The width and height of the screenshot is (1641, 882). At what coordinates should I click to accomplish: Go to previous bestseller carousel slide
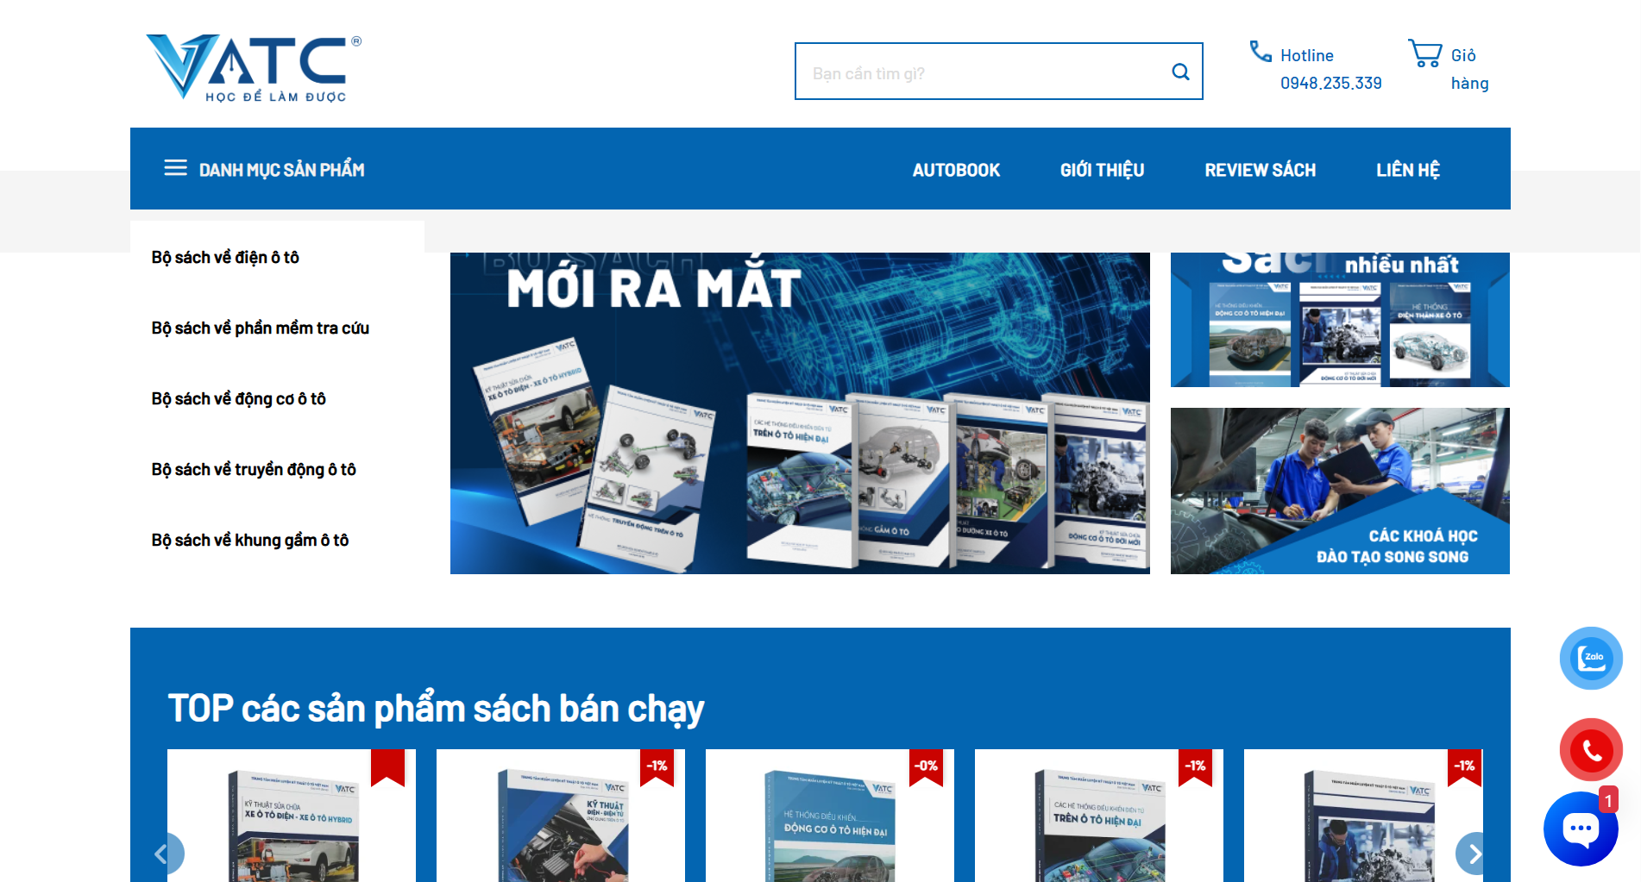(x=164, y=854)
